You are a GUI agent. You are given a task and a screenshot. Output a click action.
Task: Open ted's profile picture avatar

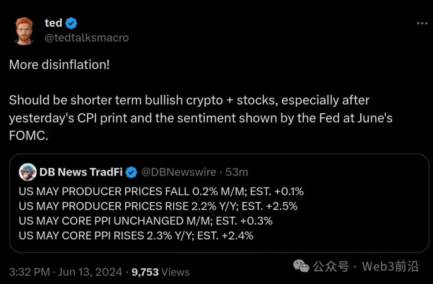point(24,31)
